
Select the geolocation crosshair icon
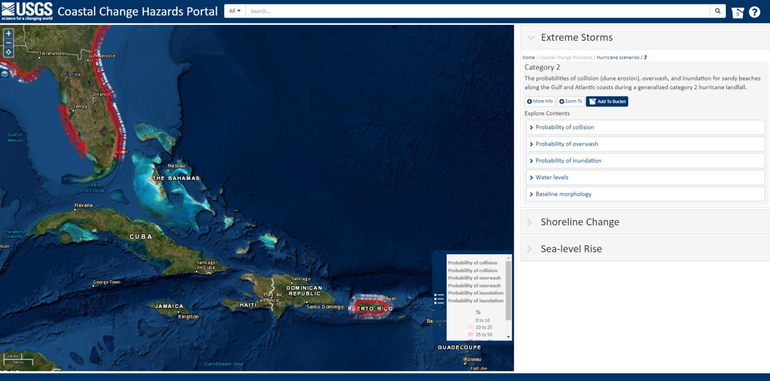8,52
